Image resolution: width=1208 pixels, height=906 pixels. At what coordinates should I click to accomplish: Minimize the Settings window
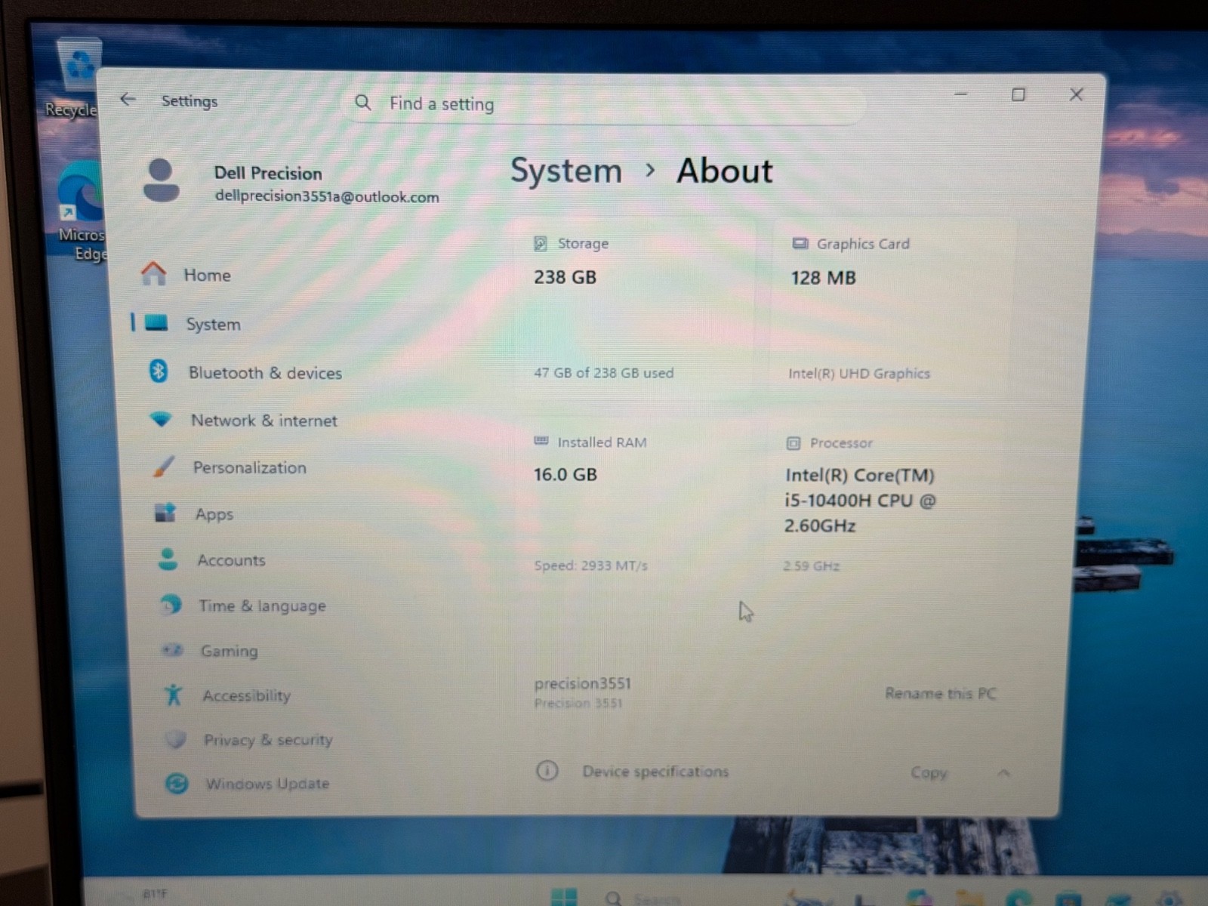pos(960,94)
